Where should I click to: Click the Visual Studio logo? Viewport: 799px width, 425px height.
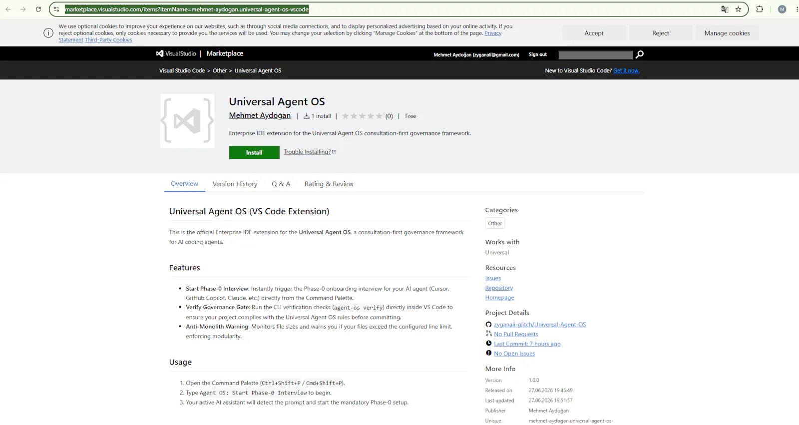click(x=176, y=53)
